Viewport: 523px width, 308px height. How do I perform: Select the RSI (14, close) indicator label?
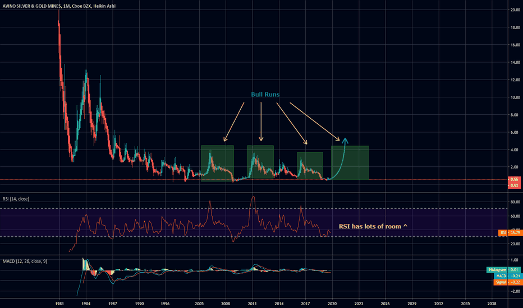[16, 199]
